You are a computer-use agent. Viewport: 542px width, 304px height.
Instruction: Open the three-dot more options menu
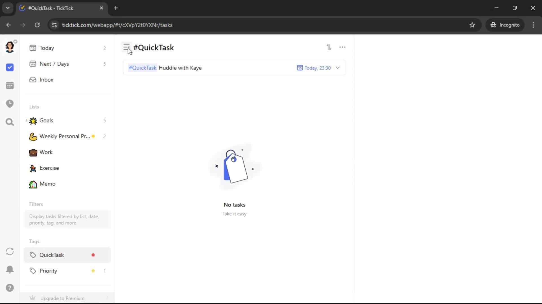click(342, 47)
